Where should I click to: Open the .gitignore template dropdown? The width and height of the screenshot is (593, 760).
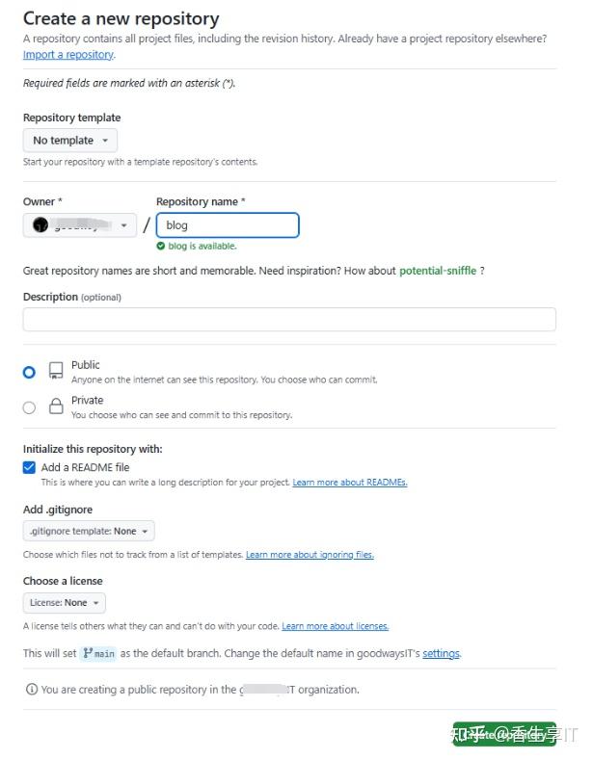tap(89, 531)
